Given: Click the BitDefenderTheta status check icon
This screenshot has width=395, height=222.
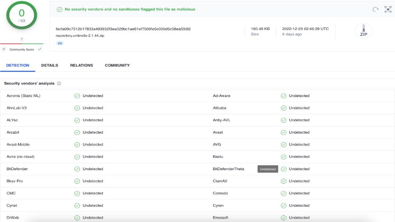Looking at the screenshot, I should 283,169.
